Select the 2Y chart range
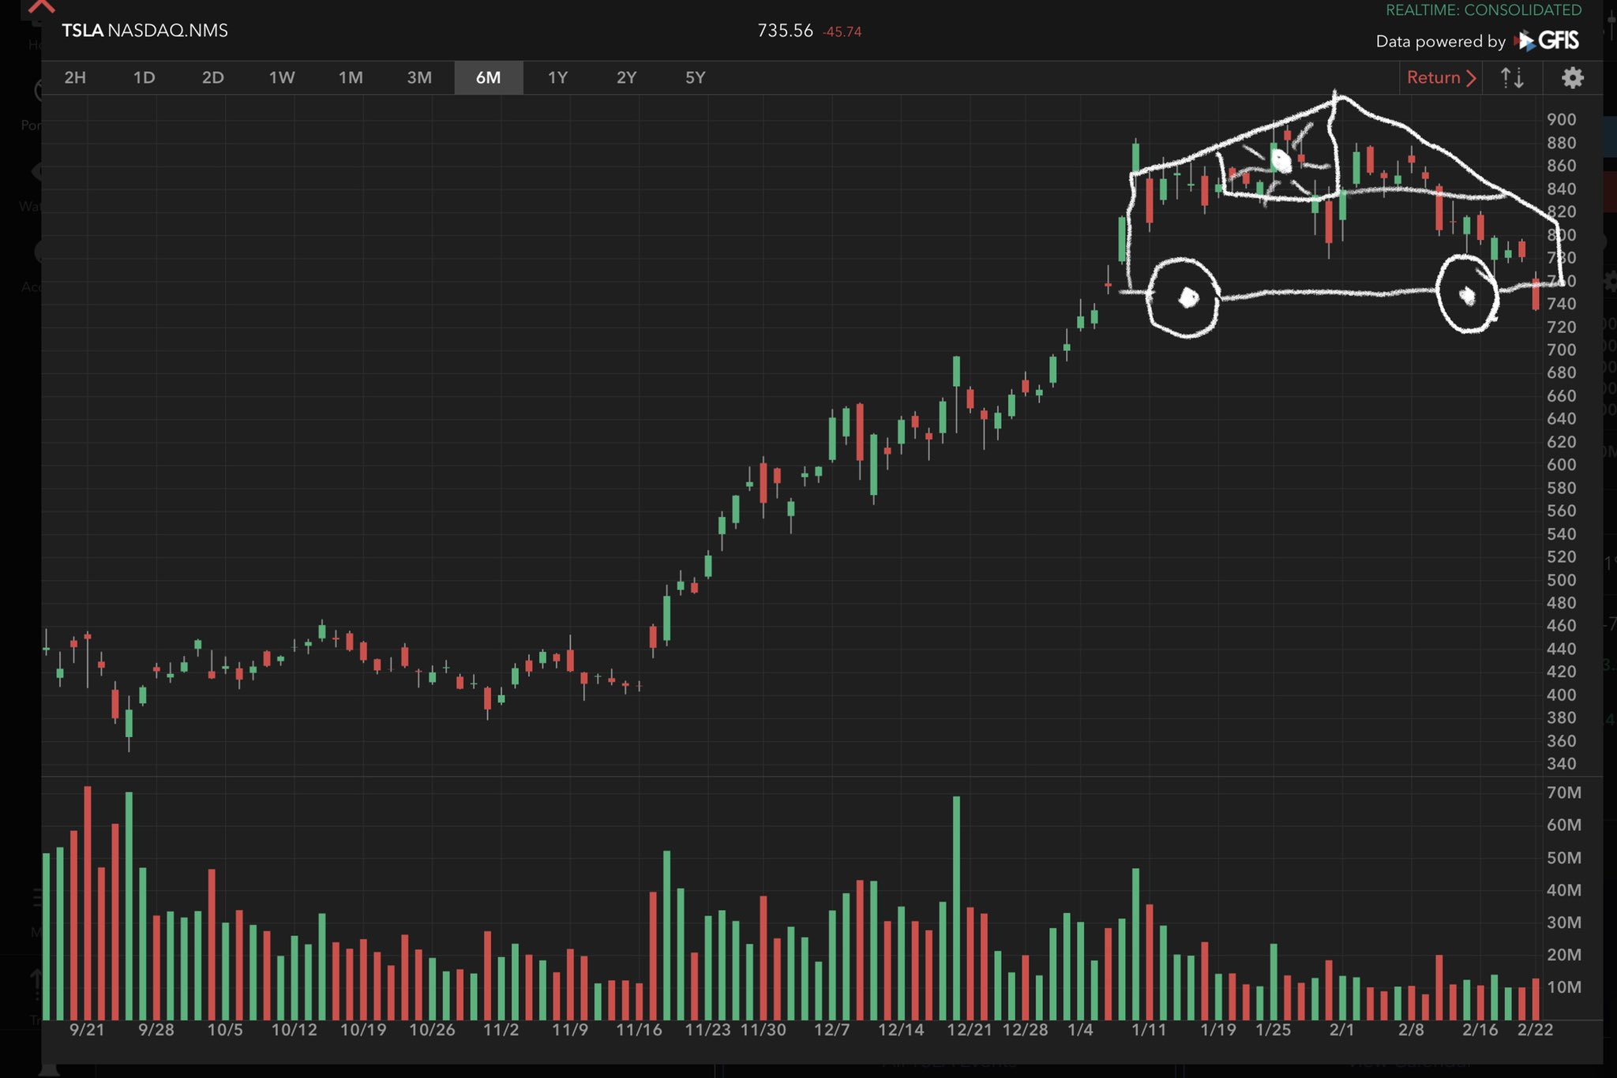The height and width of the screenshot is (1078, 1617). (x=626, y=77)
